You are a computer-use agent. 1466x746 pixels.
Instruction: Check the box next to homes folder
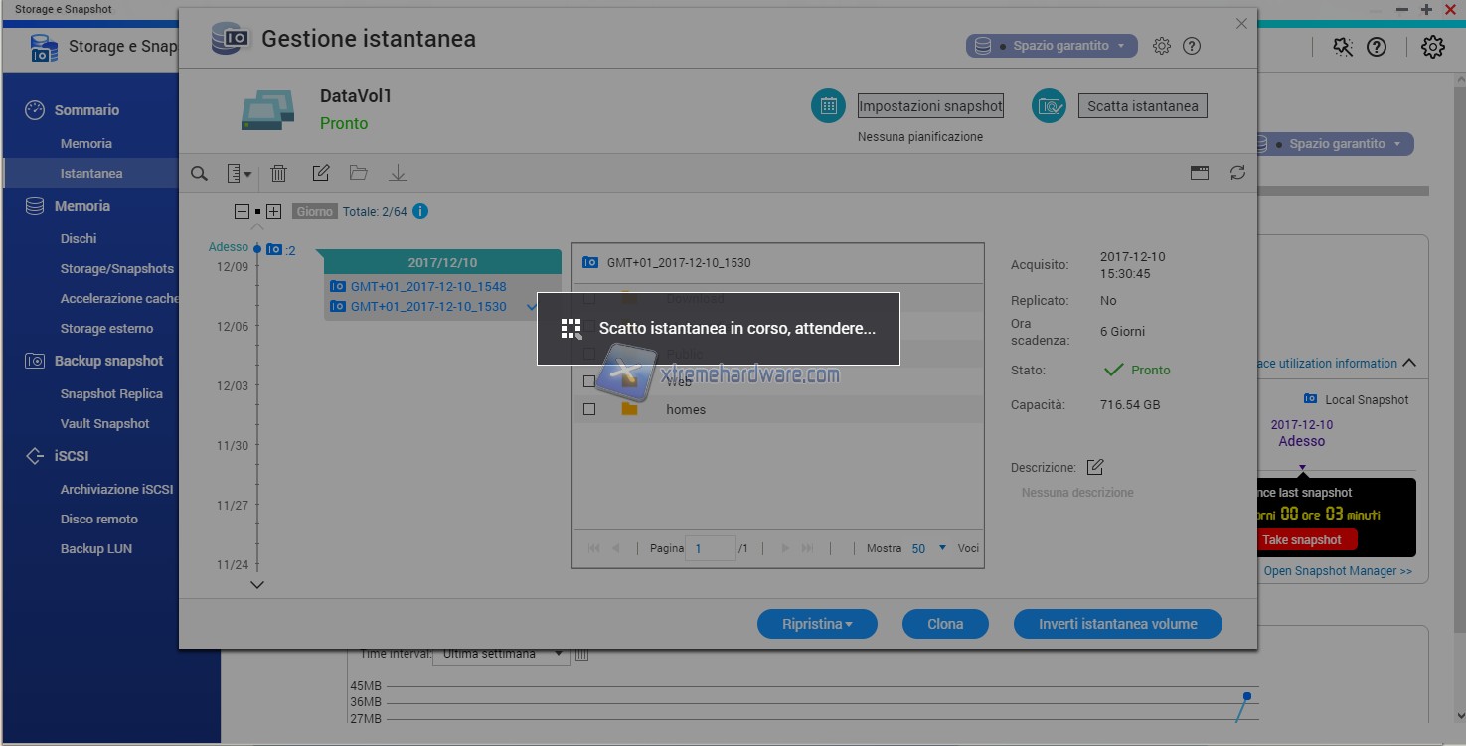pos(589,409)
